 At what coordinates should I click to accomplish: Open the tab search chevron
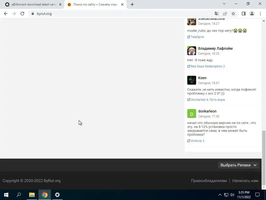point(224,4)
